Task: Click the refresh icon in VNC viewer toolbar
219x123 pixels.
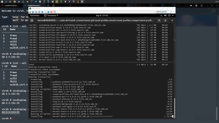Action: pyautogui.click(x=39, y=12)
